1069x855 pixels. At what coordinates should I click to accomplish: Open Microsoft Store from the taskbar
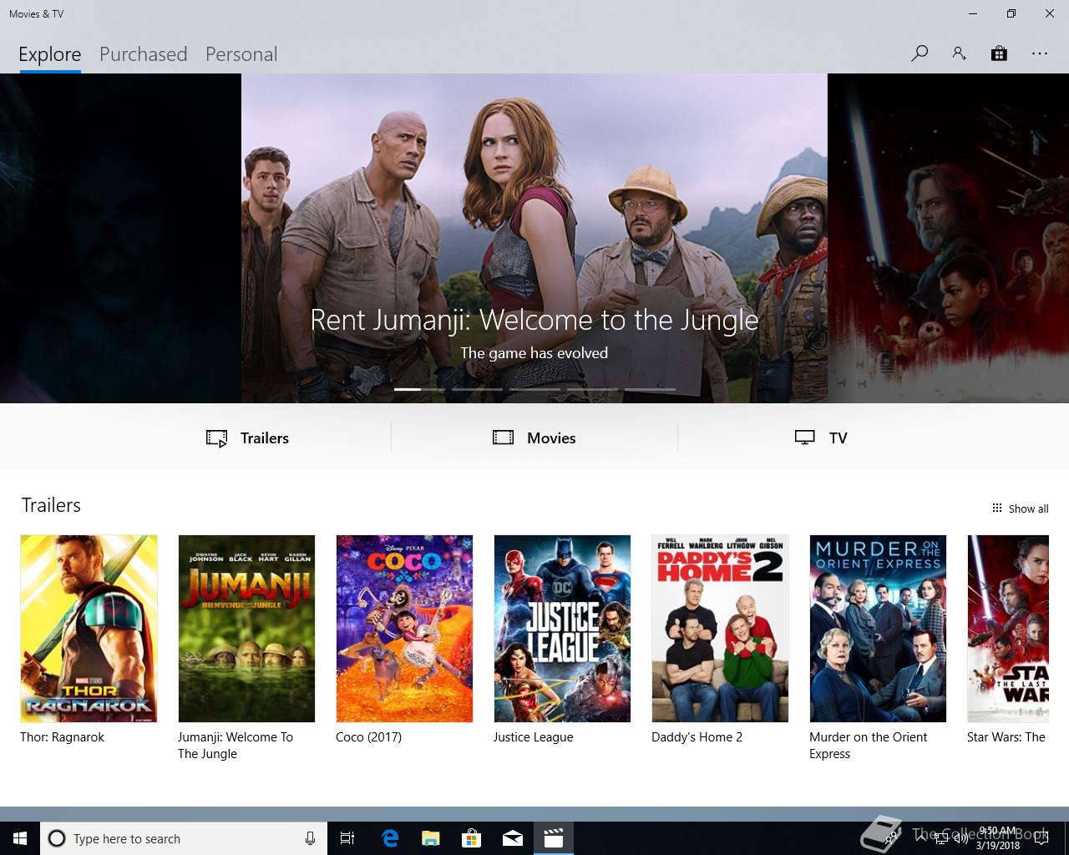click(472, 838)
